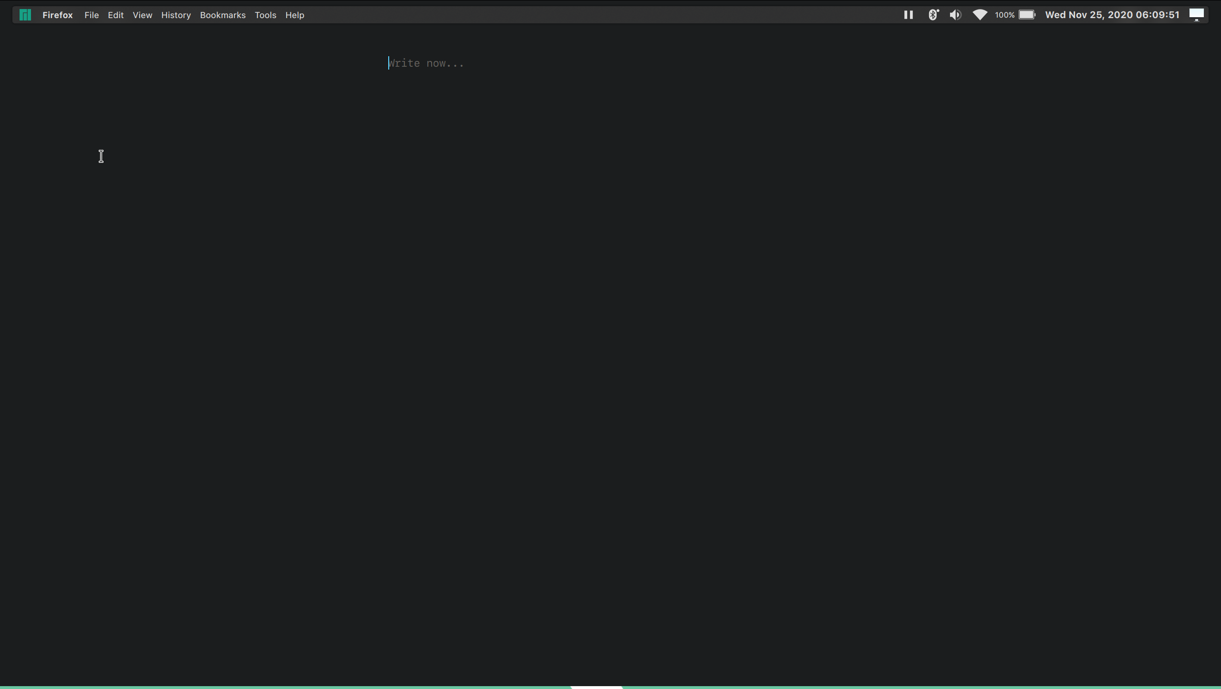This screenshot has width=1221, height=689.
Task: Click the clock showing Wed Nov 25, 2020
Action: tap(1111, 14)
